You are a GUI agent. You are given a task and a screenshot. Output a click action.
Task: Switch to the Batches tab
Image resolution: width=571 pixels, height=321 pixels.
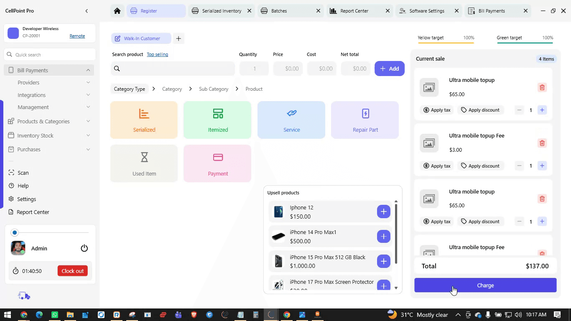click(x=291, y=11)
